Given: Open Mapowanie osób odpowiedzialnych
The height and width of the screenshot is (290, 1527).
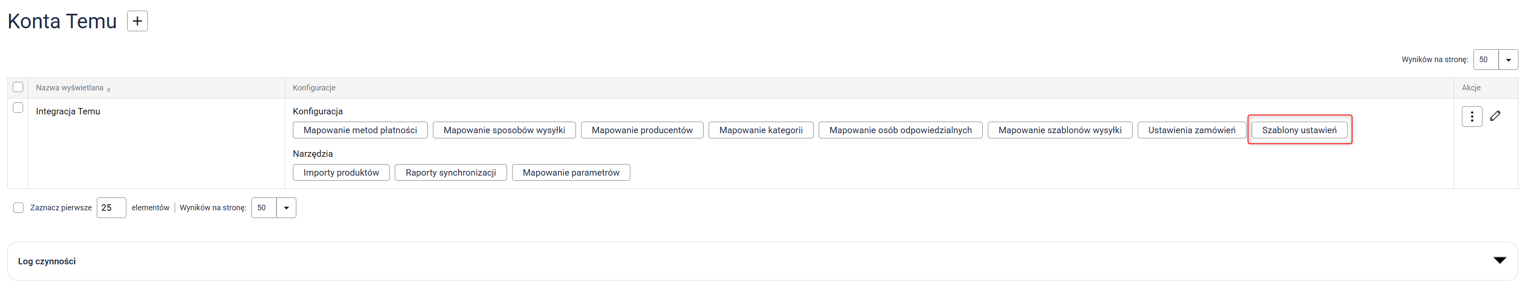Looking at the screenshot, I should [900, 130].
